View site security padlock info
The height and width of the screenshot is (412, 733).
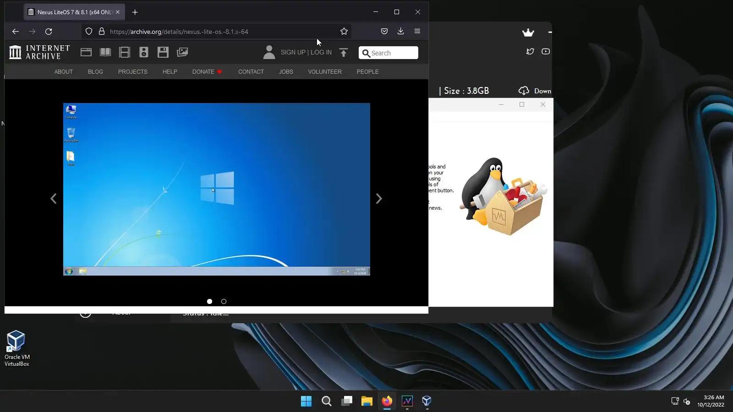(102, 32)
